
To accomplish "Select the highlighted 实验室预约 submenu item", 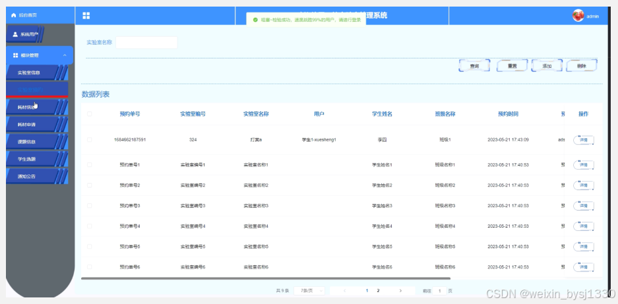I will click(37, 89).
